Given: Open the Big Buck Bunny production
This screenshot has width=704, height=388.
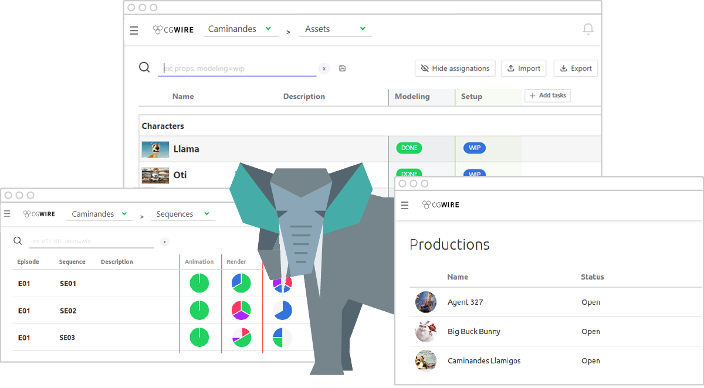Looking at the screenshot, I should click(473, 332).
